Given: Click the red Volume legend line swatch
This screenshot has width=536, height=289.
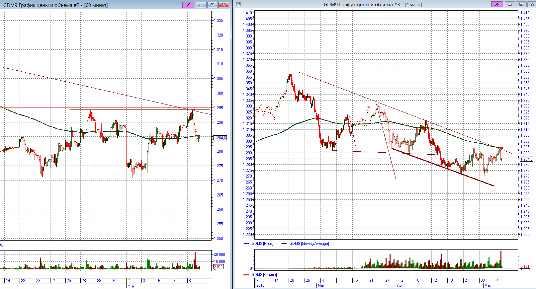Looking at the screenshot, I should [246, 275].
